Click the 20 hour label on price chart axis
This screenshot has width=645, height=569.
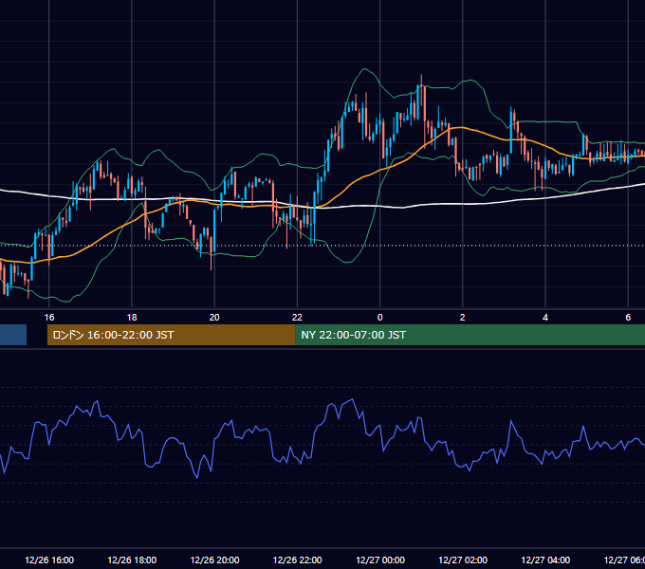(214, 318)
